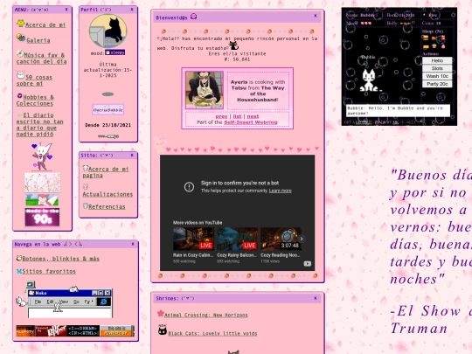Click the sleepy mood badge

115,52
